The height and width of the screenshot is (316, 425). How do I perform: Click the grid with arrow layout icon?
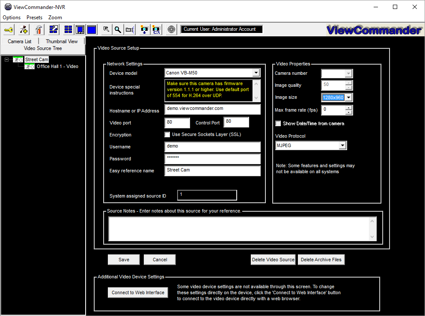[53, 30]
